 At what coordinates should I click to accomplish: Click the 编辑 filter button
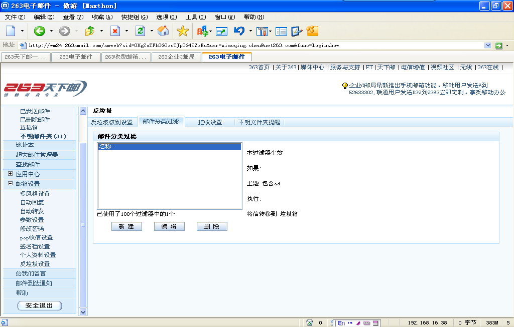click(x=169, y=226)
